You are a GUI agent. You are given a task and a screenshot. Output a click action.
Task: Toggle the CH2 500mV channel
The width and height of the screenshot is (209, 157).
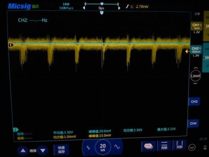(196, 50)
